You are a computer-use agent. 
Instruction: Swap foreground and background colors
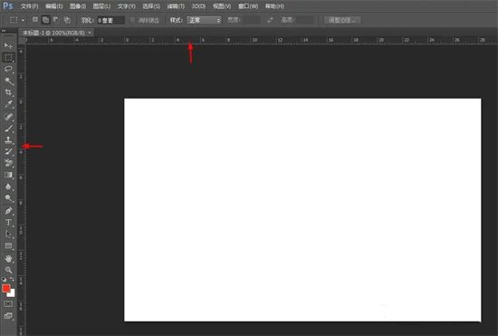(12, 279)
